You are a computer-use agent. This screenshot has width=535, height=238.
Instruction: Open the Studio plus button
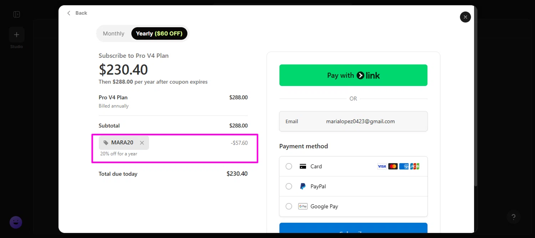pyautogui.click(x=16, y=35)
